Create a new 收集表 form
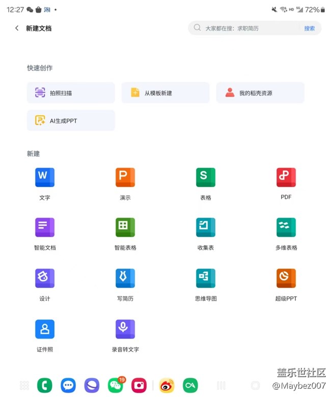Screen dimensions: 331x397 (x=205, y=234)
